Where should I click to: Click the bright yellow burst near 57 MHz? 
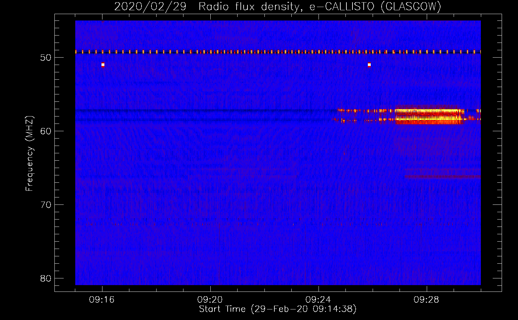pyautogui.click(x=429, y=111)
